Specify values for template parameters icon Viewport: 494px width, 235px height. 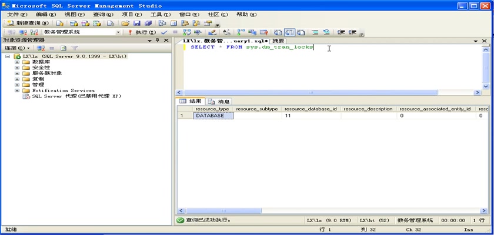(226, 32)
